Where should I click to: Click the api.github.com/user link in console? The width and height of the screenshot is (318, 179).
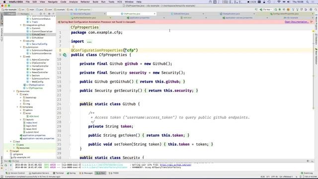(x=175, y=165)
